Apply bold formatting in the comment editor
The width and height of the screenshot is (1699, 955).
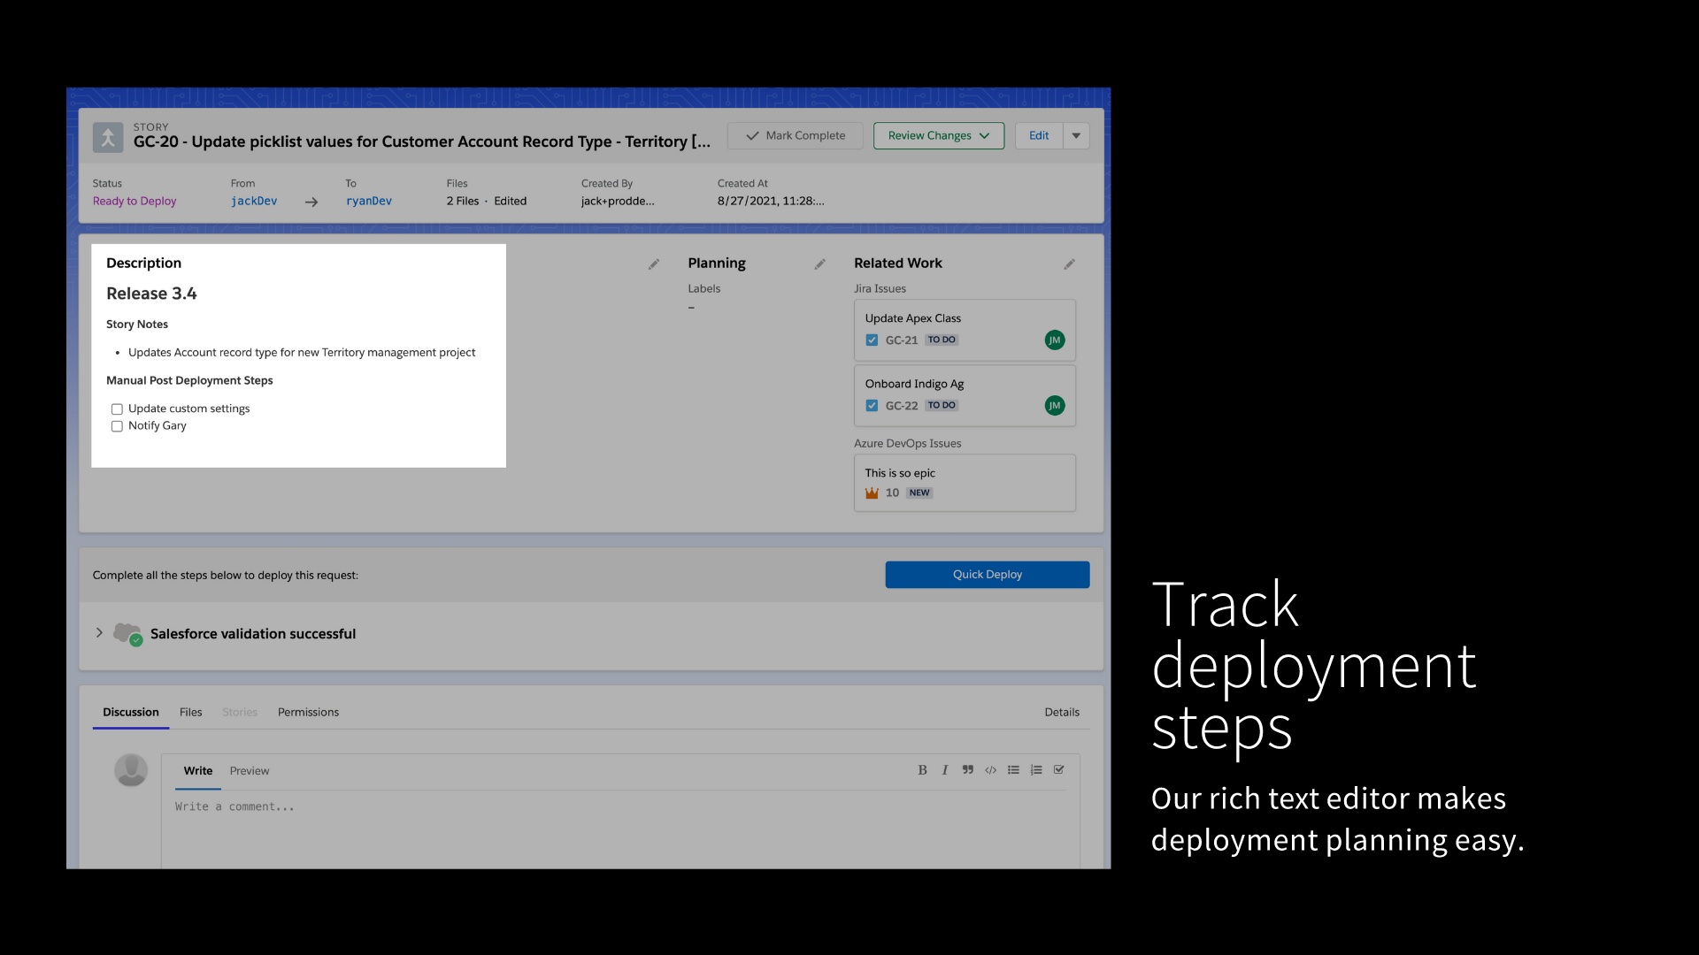[x=922, y=770]
